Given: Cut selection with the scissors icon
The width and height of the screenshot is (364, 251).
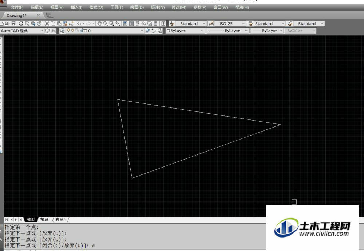Looking at the screenshot, I should click(47, 23).
